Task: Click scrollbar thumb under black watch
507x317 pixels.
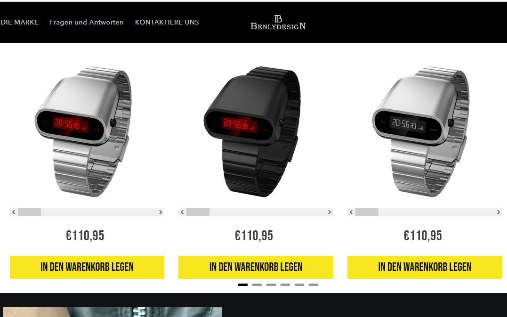Action: click(x=198, y=212)
